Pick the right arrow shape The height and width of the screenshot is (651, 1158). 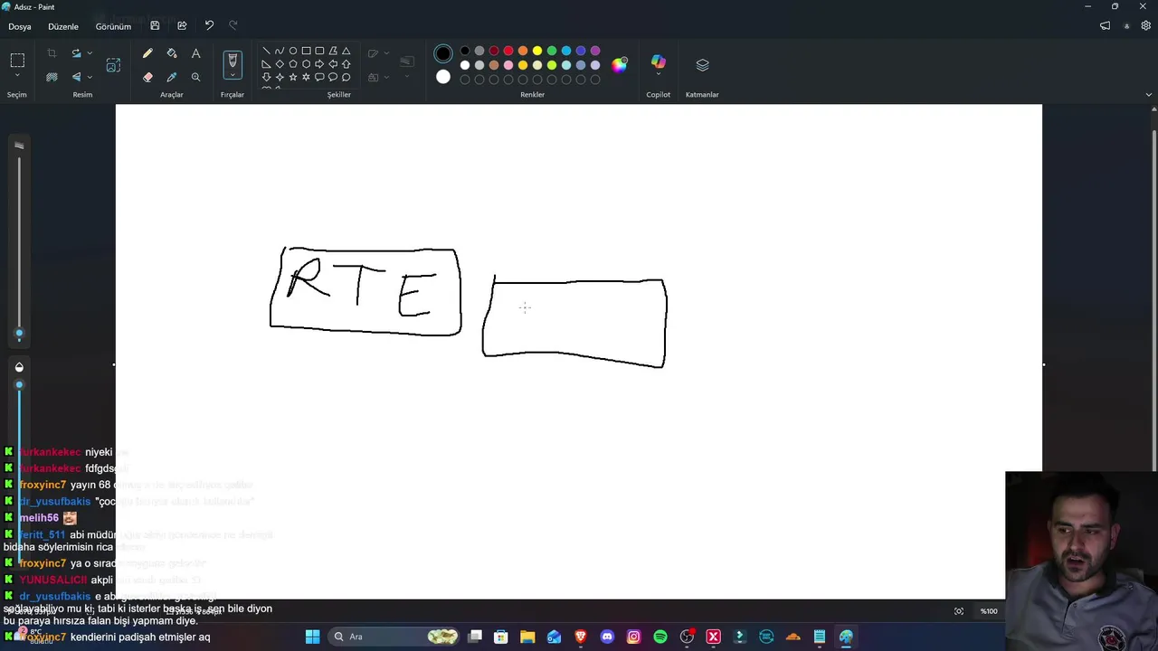[x=319, y=64]
